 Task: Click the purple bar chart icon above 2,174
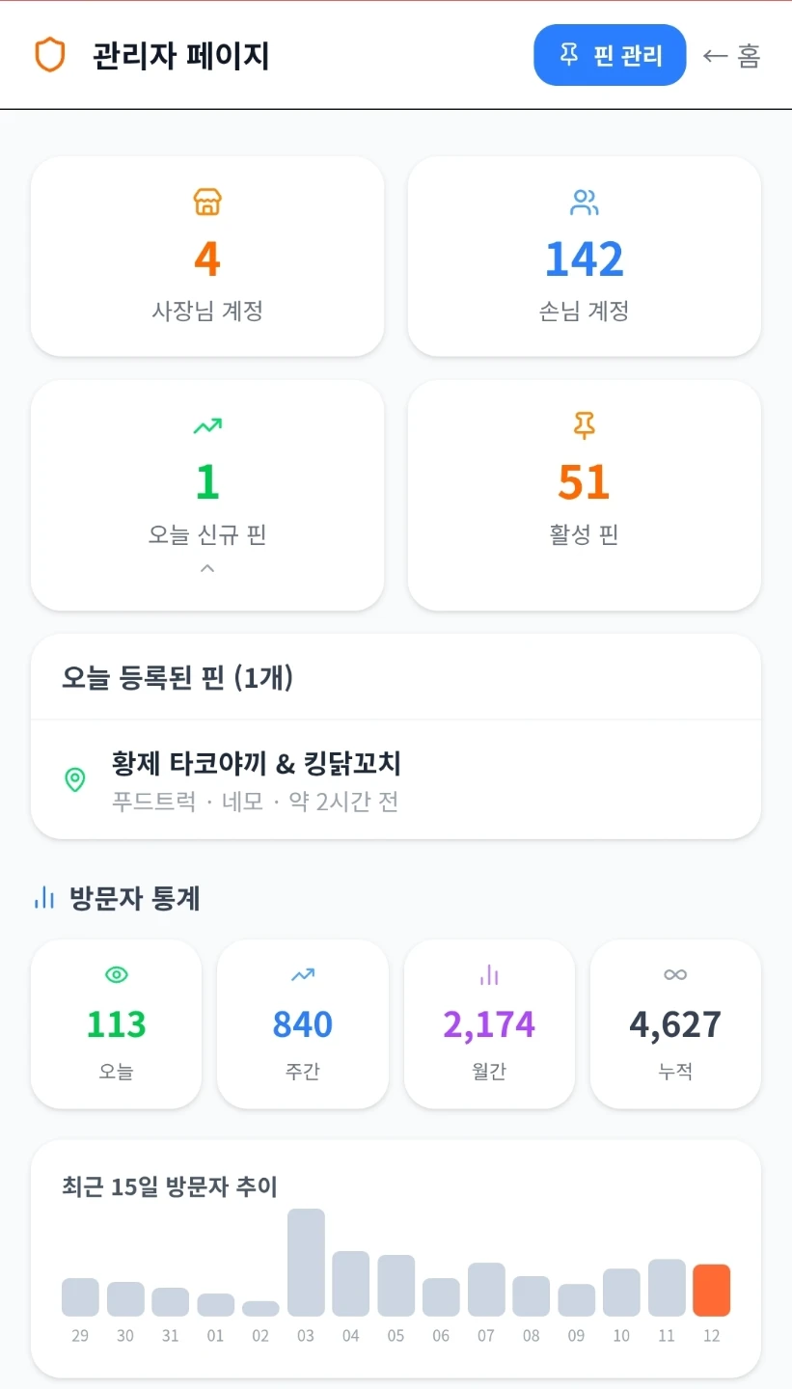tap(489, 975)
